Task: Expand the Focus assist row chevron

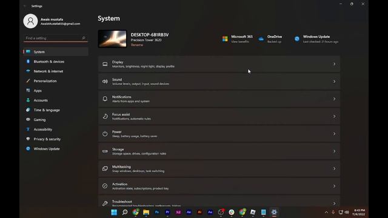Action: point(334,116)
